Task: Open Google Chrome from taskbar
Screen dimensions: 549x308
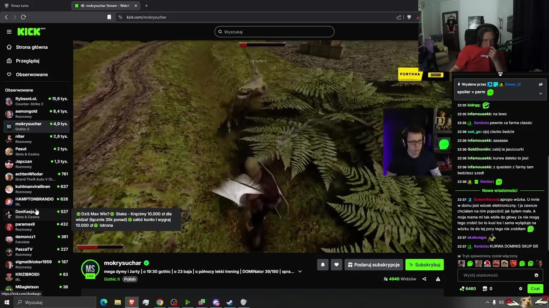Action: [x=160, y=302]
